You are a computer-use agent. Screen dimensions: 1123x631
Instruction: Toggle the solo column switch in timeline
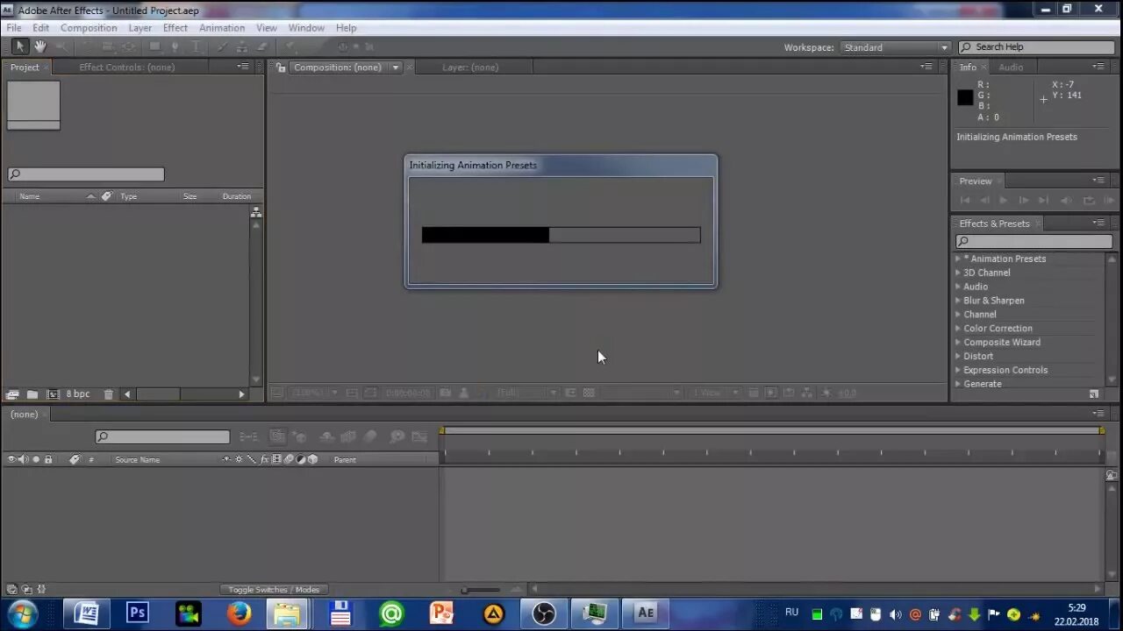(x=36, y=459)
